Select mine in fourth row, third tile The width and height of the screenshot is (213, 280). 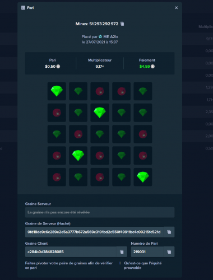click(100, 156)
